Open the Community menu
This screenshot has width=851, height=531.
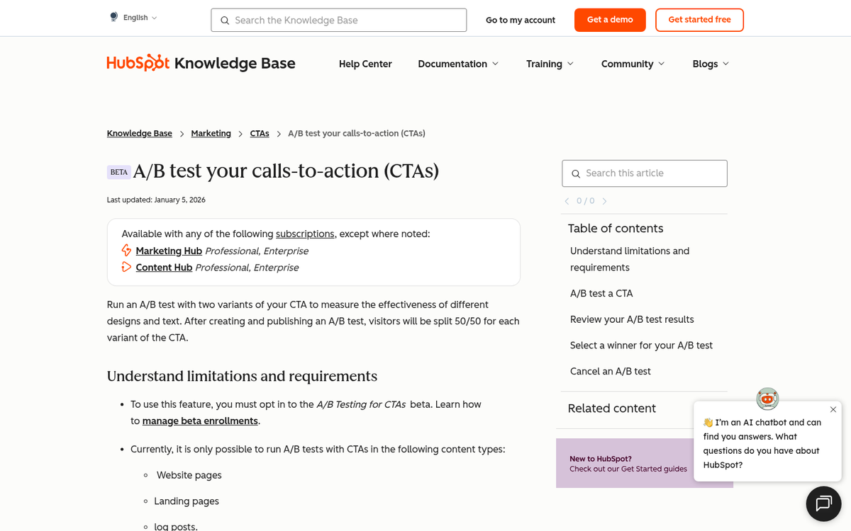pos(631,64)
